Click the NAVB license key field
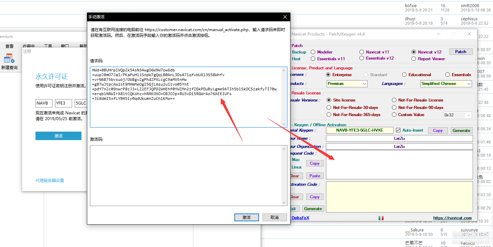Image resolution: width=493 pixels, height=247 pixels. pos(44,103)
